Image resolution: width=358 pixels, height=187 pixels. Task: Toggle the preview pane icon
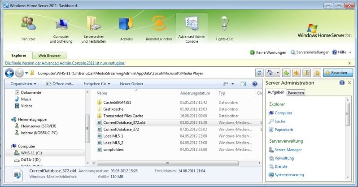(244, 84)
